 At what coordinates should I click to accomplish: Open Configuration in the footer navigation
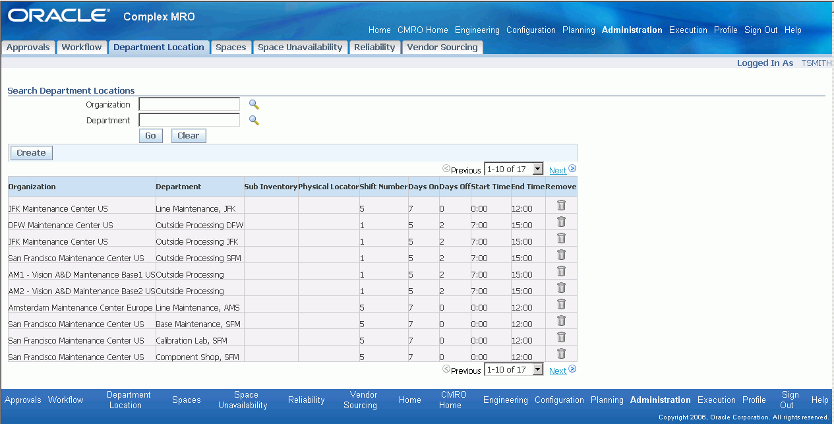(559, 400)
